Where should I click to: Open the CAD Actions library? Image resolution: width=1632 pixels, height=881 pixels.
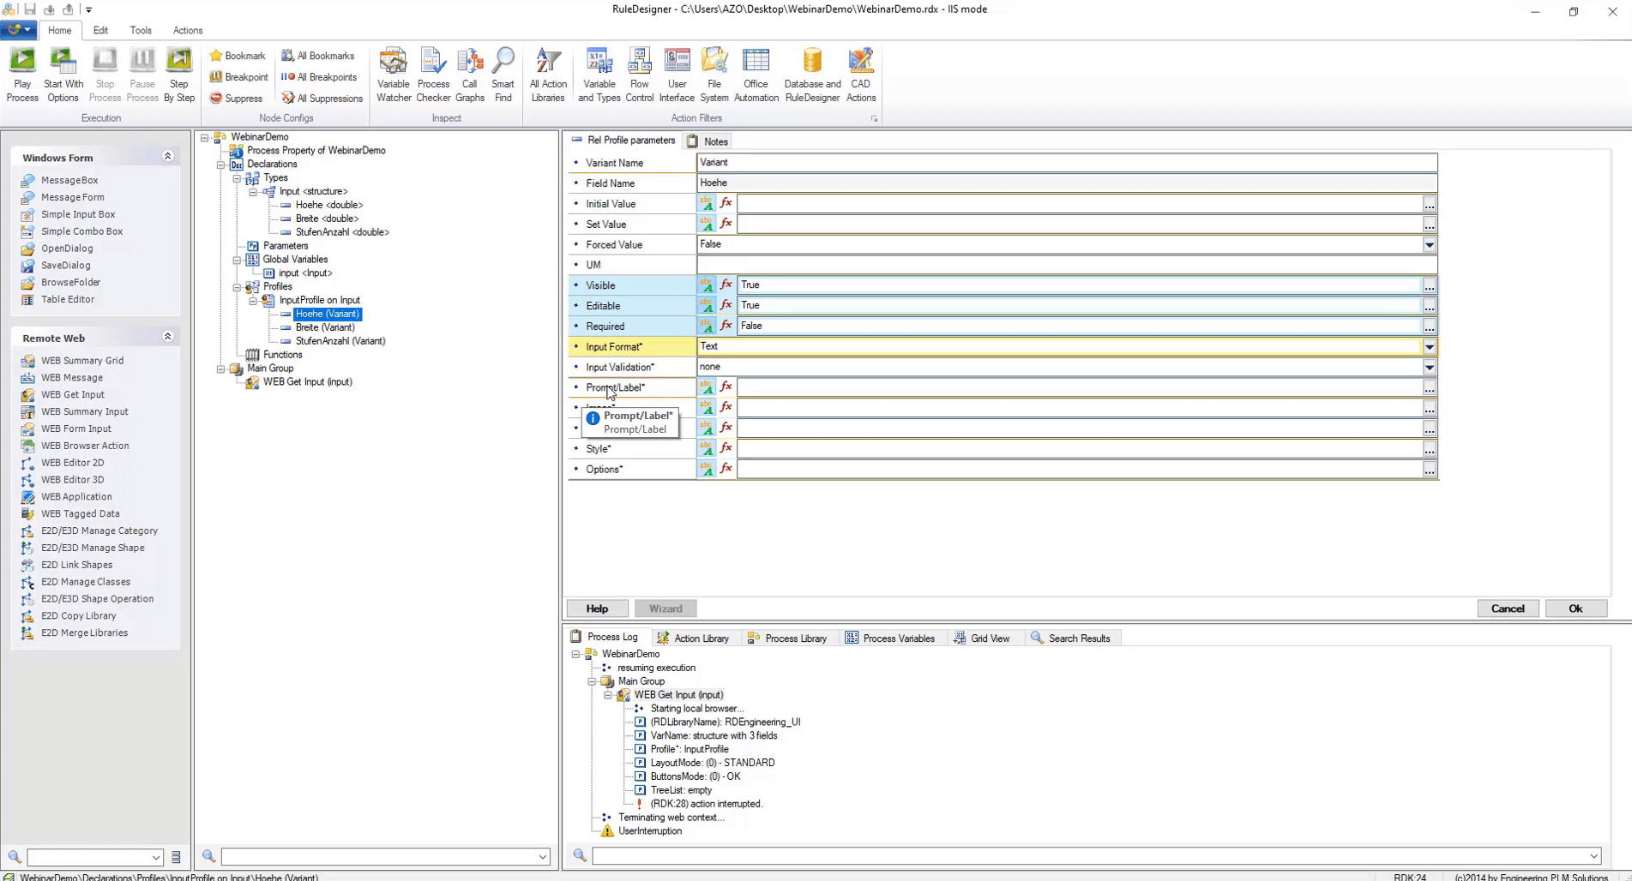(x=860, y=73)
